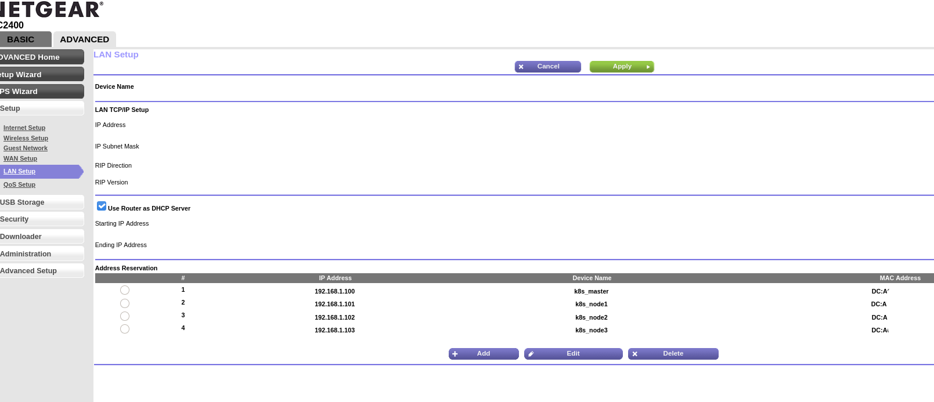Uncheck Use Router as DHCP Server
This screenshot has height=402, width=934.
pyautogui.click(x=102, y=207)
